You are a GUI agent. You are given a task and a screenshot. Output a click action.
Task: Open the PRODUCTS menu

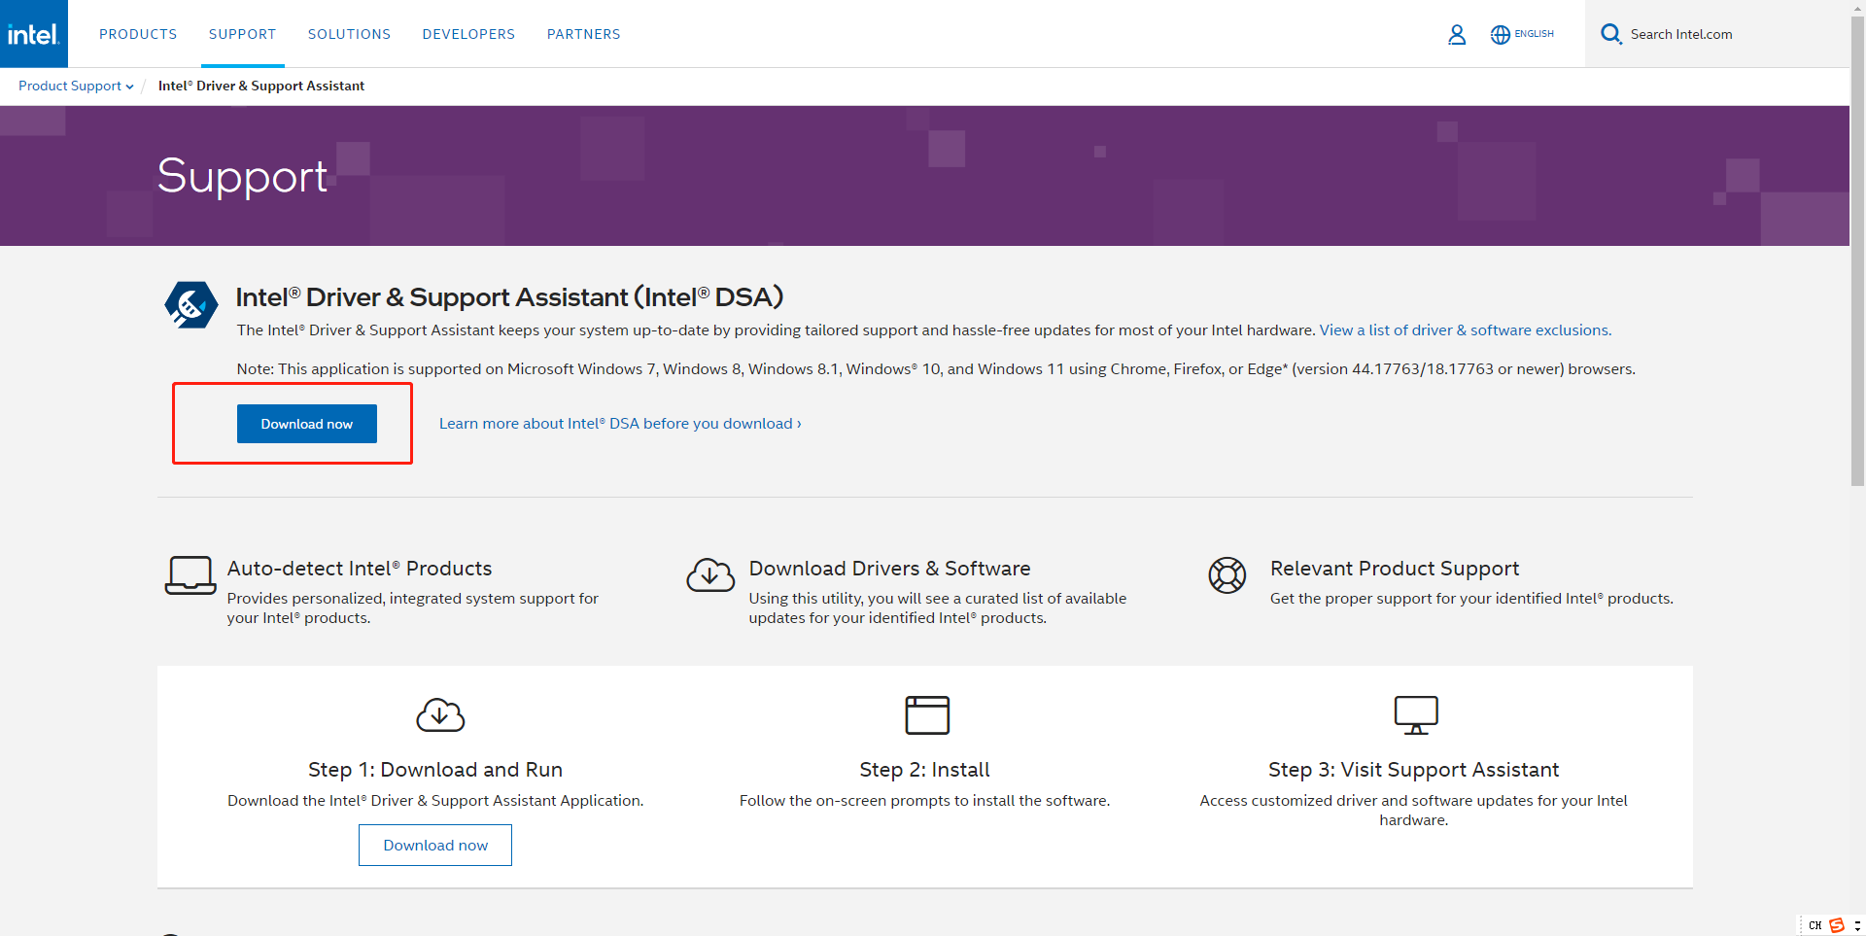click(138, 34)
